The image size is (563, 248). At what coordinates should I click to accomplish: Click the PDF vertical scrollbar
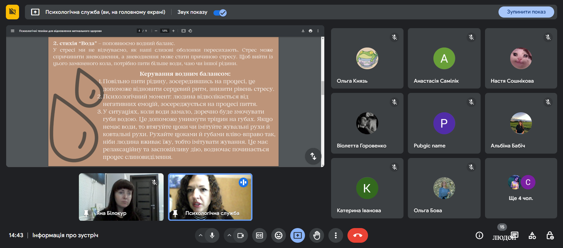point(323,88)
